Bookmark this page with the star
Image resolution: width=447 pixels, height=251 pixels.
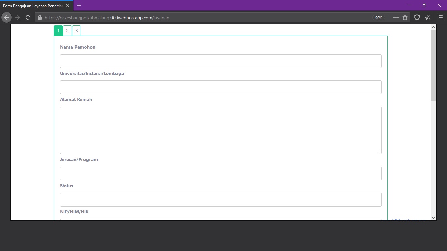[x=405, y=18]
